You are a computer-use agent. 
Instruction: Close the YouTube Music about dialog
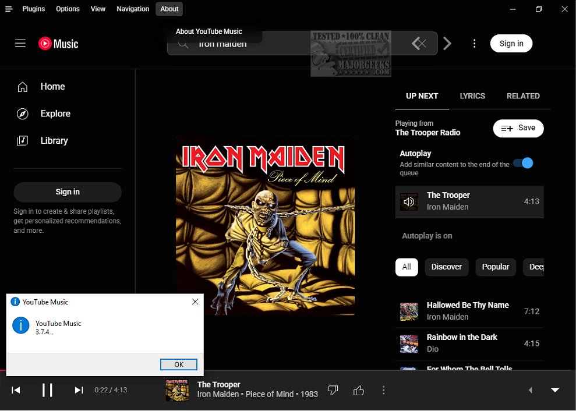point(195,302)
